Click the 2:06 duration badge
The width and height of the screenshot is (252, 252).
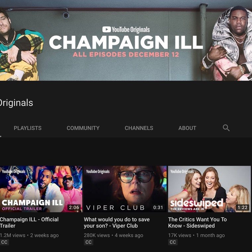[x=74, y=207]
